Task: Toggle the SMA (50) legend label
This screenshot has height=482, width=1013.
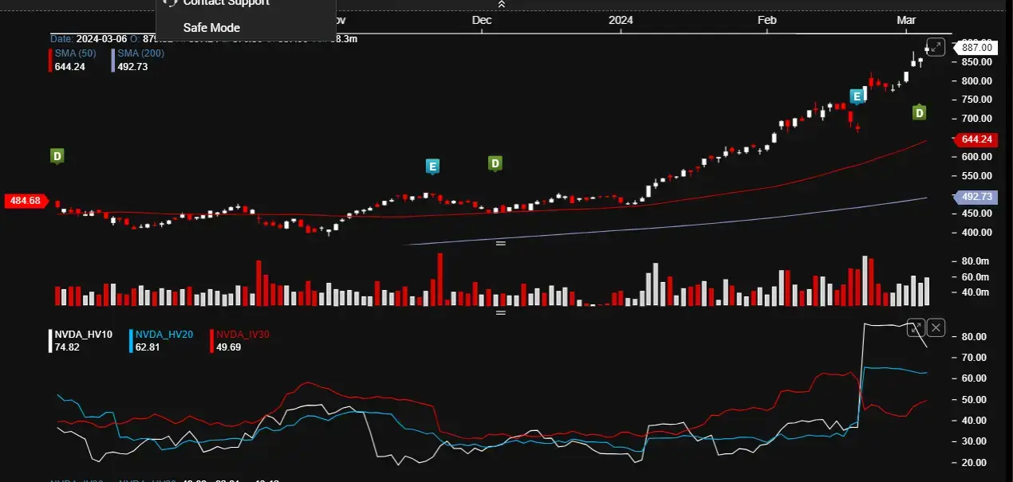Action: tap(77, 53)
